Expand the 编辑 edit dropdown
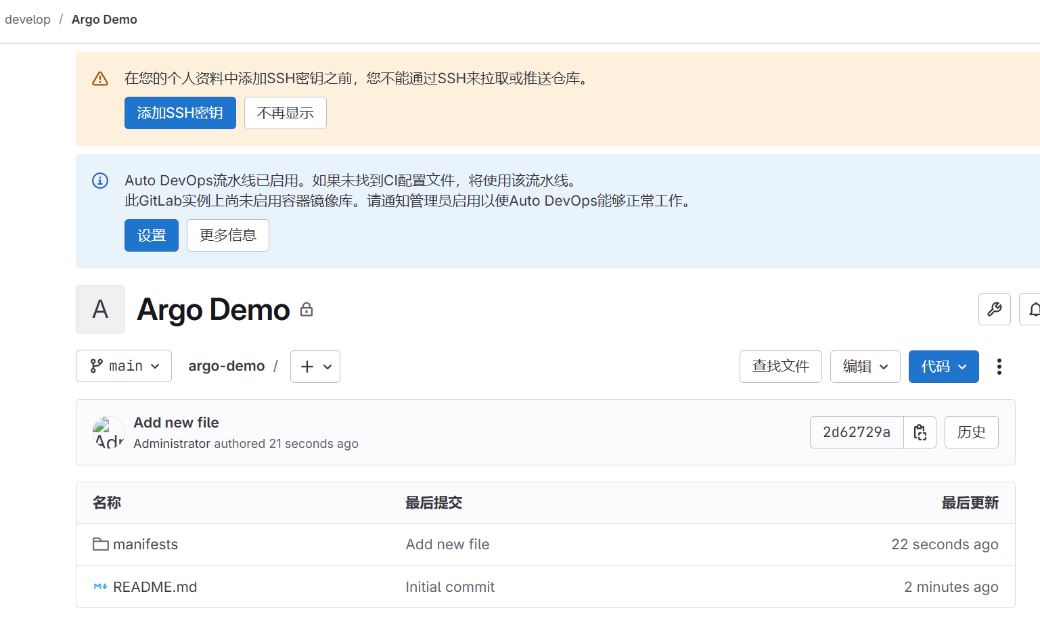The width and height of the screenshot is (1040, 623). (865, 367)
